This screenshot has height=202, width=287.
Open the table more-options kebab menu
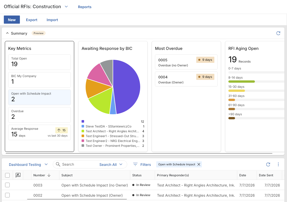[278, 164]
